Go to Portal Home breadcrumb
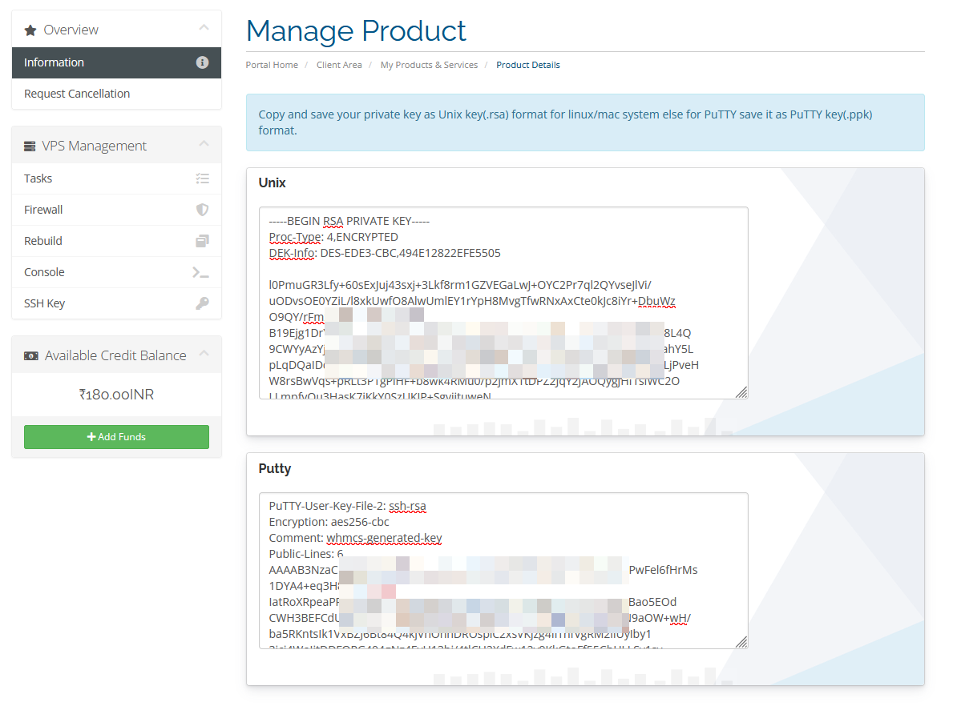The image size is (957, 706). [x=272, y=65]
